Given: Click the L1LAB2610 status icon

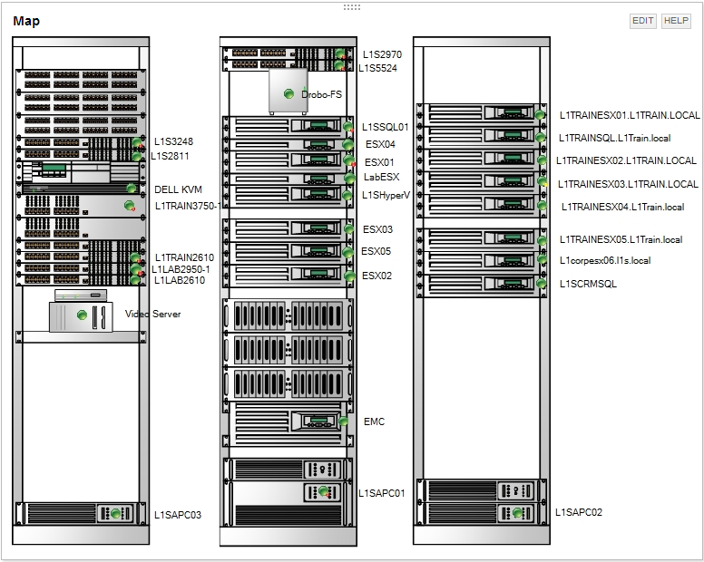Looking at the screenshot, I should tap(135, 280).
